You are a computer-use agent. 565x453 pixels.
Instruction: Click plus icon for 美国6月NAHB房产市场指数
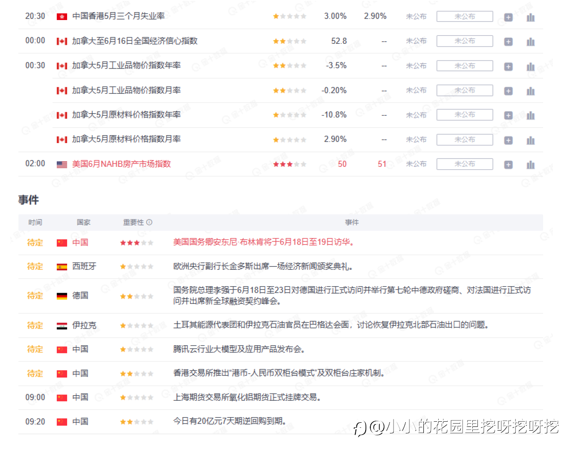pyautogui.click(x=508, y=165)
